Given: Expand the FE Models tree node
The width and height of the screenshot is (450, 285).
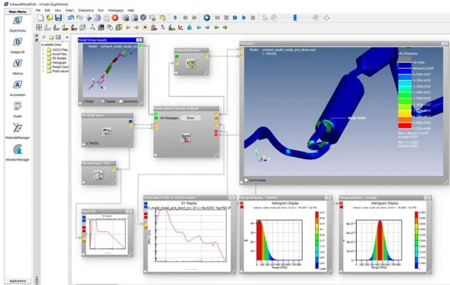Looking at the screenshot, I should 43,59.
